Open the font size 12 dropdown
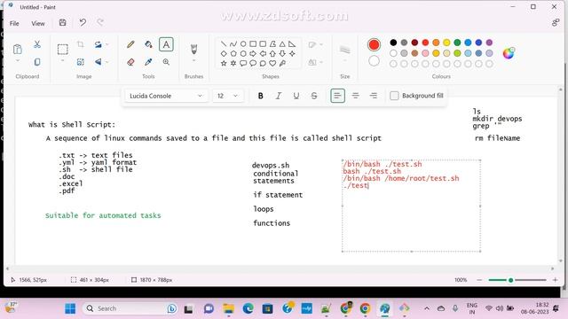This screenshot has height=319, width=568. (227, 96)
